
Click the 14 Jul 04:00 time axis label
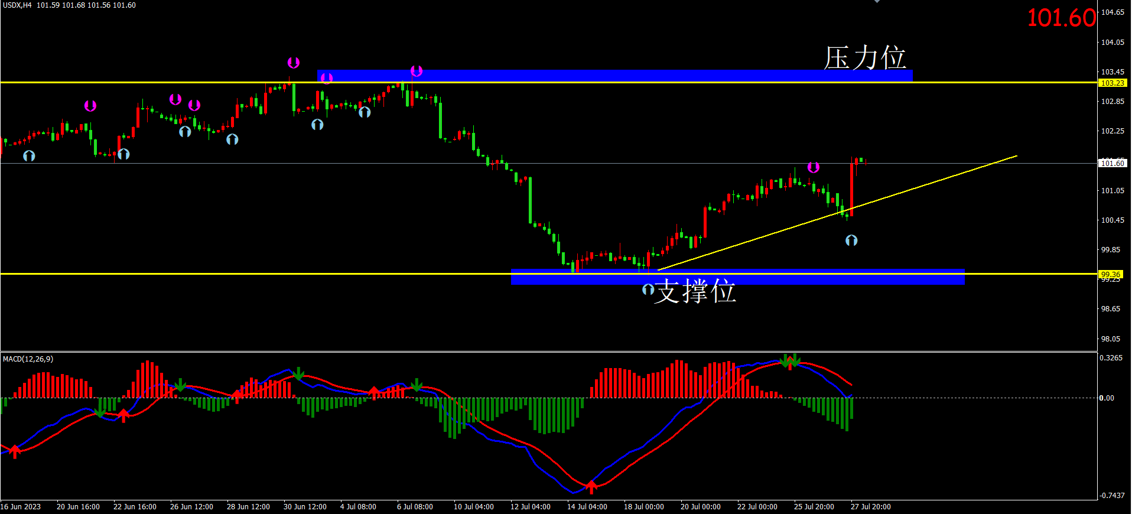(587, 507)
